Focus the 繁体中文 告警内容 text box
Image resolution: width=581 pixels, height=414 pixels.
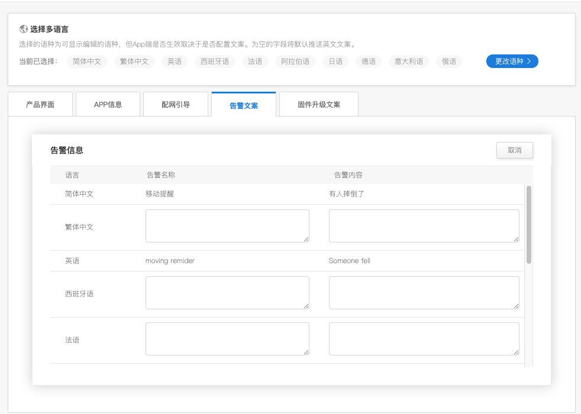coord(424,226)
